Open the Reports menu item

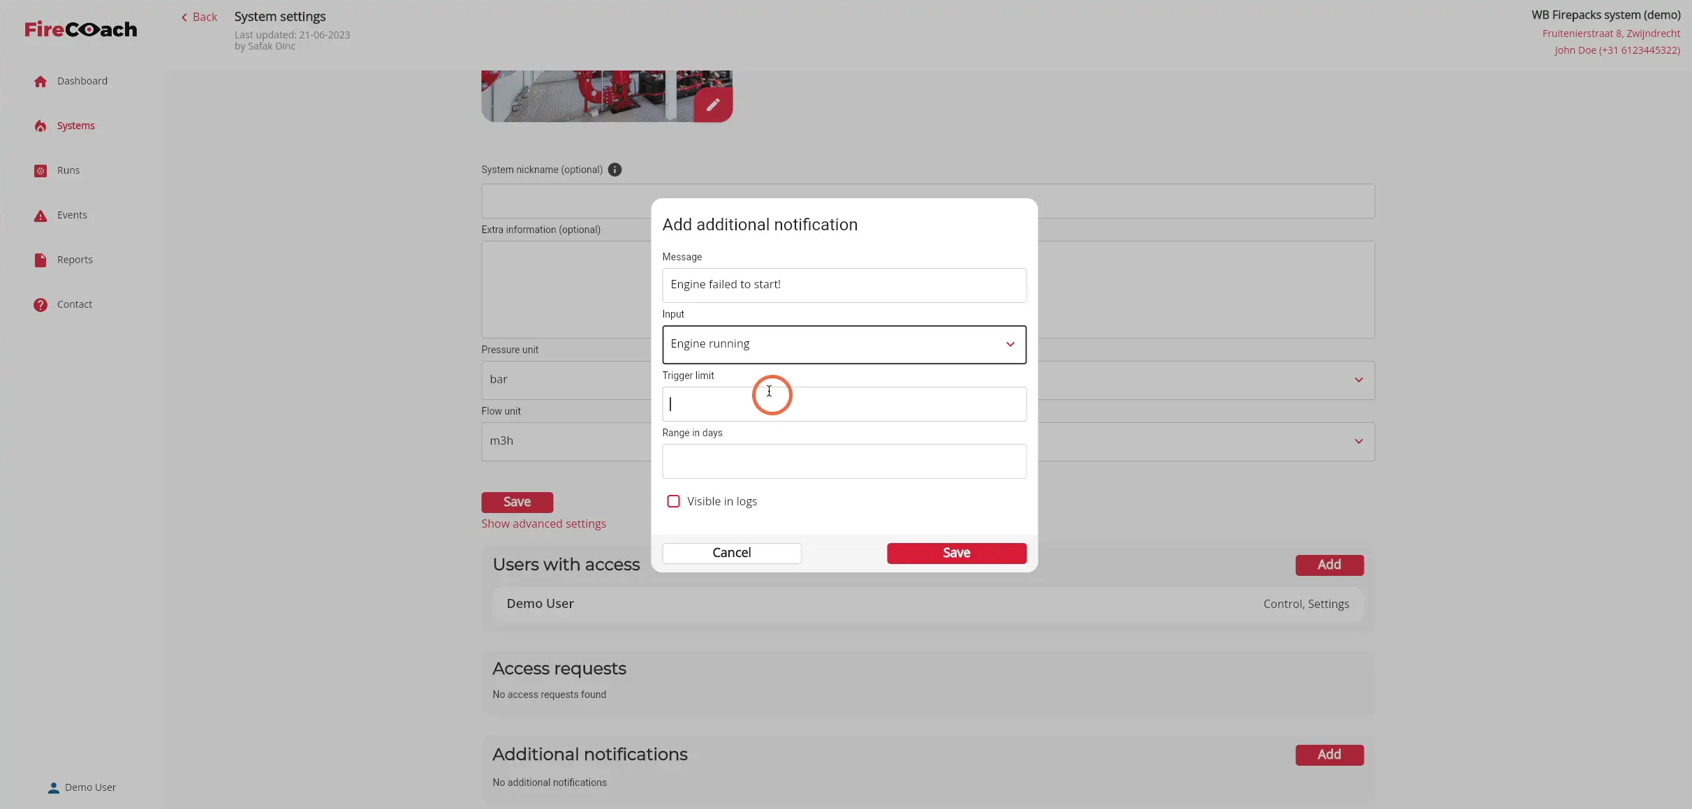[75, 260]
